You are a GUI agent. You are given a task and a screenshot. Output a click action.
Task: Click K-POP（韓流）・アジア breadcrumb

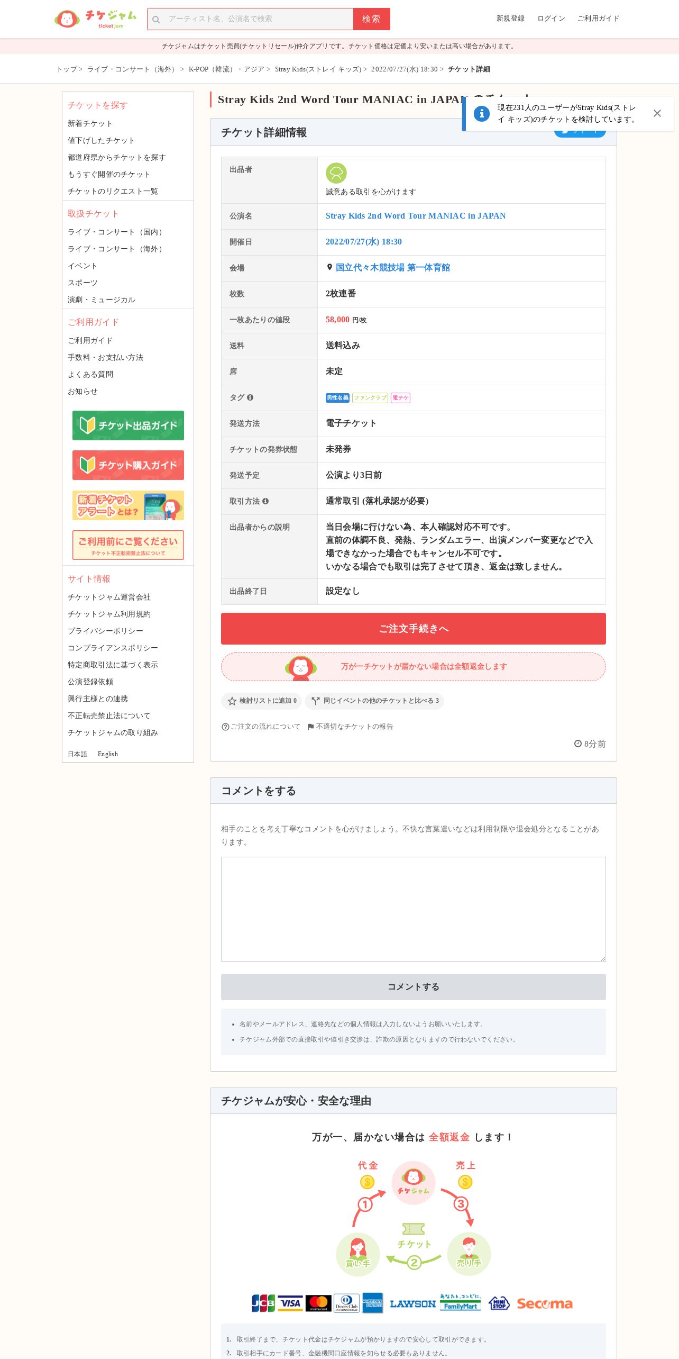226,69
